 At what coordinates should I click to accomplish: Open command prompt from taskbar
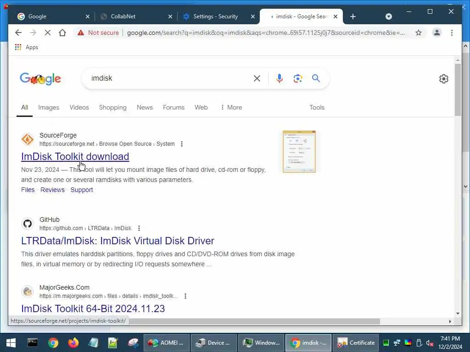(x=33, y=343)
